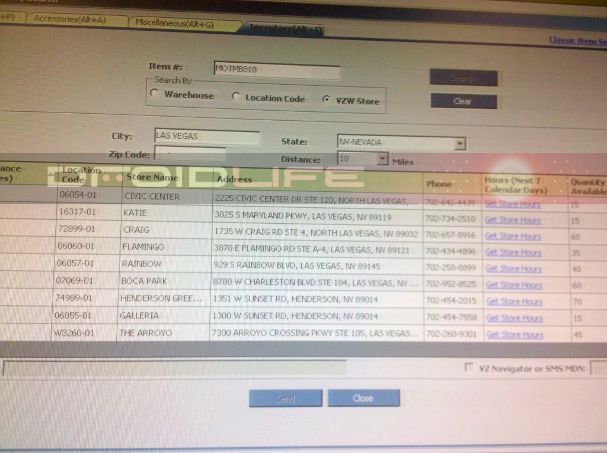Screen dimensions: 607x453
Task: Click the KATIE store name
Action: (135, 213)
